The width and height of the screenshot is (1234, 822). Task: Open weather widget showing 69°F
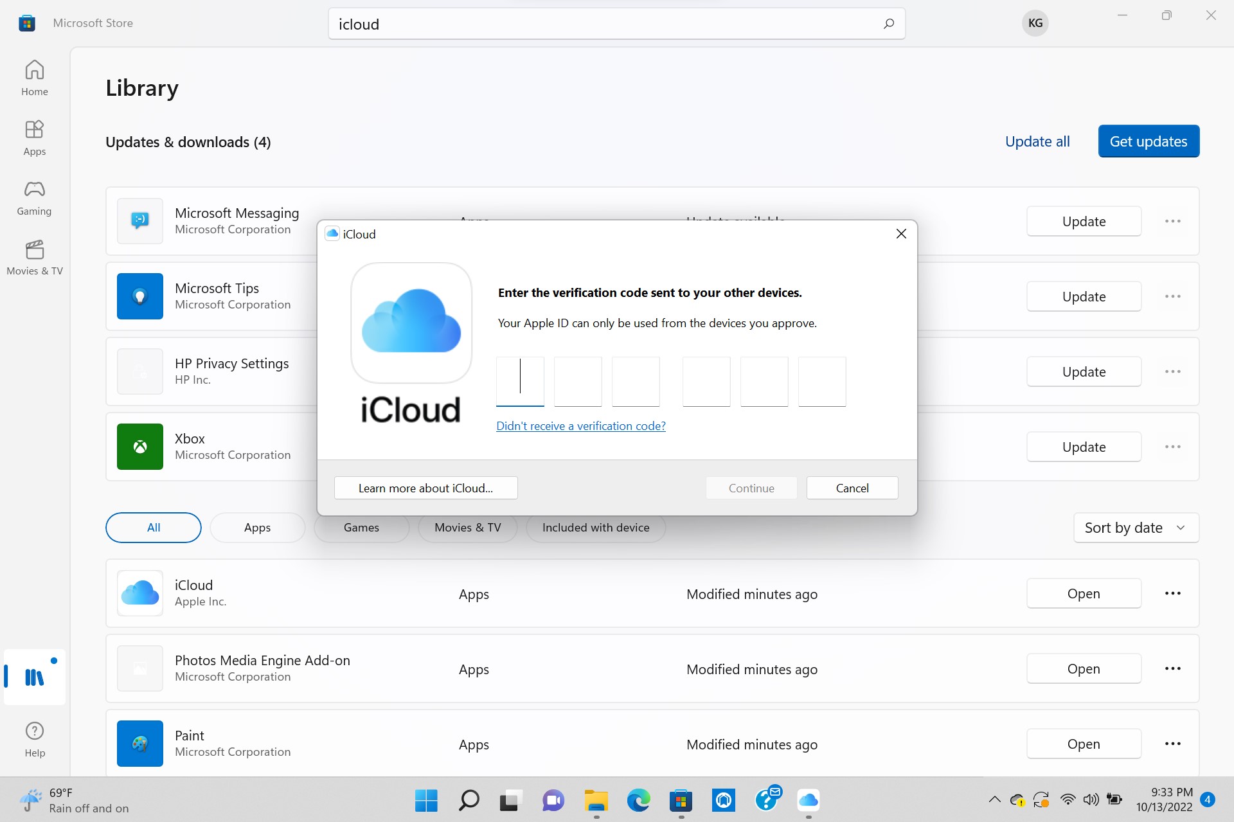click(x=74, y=800)
